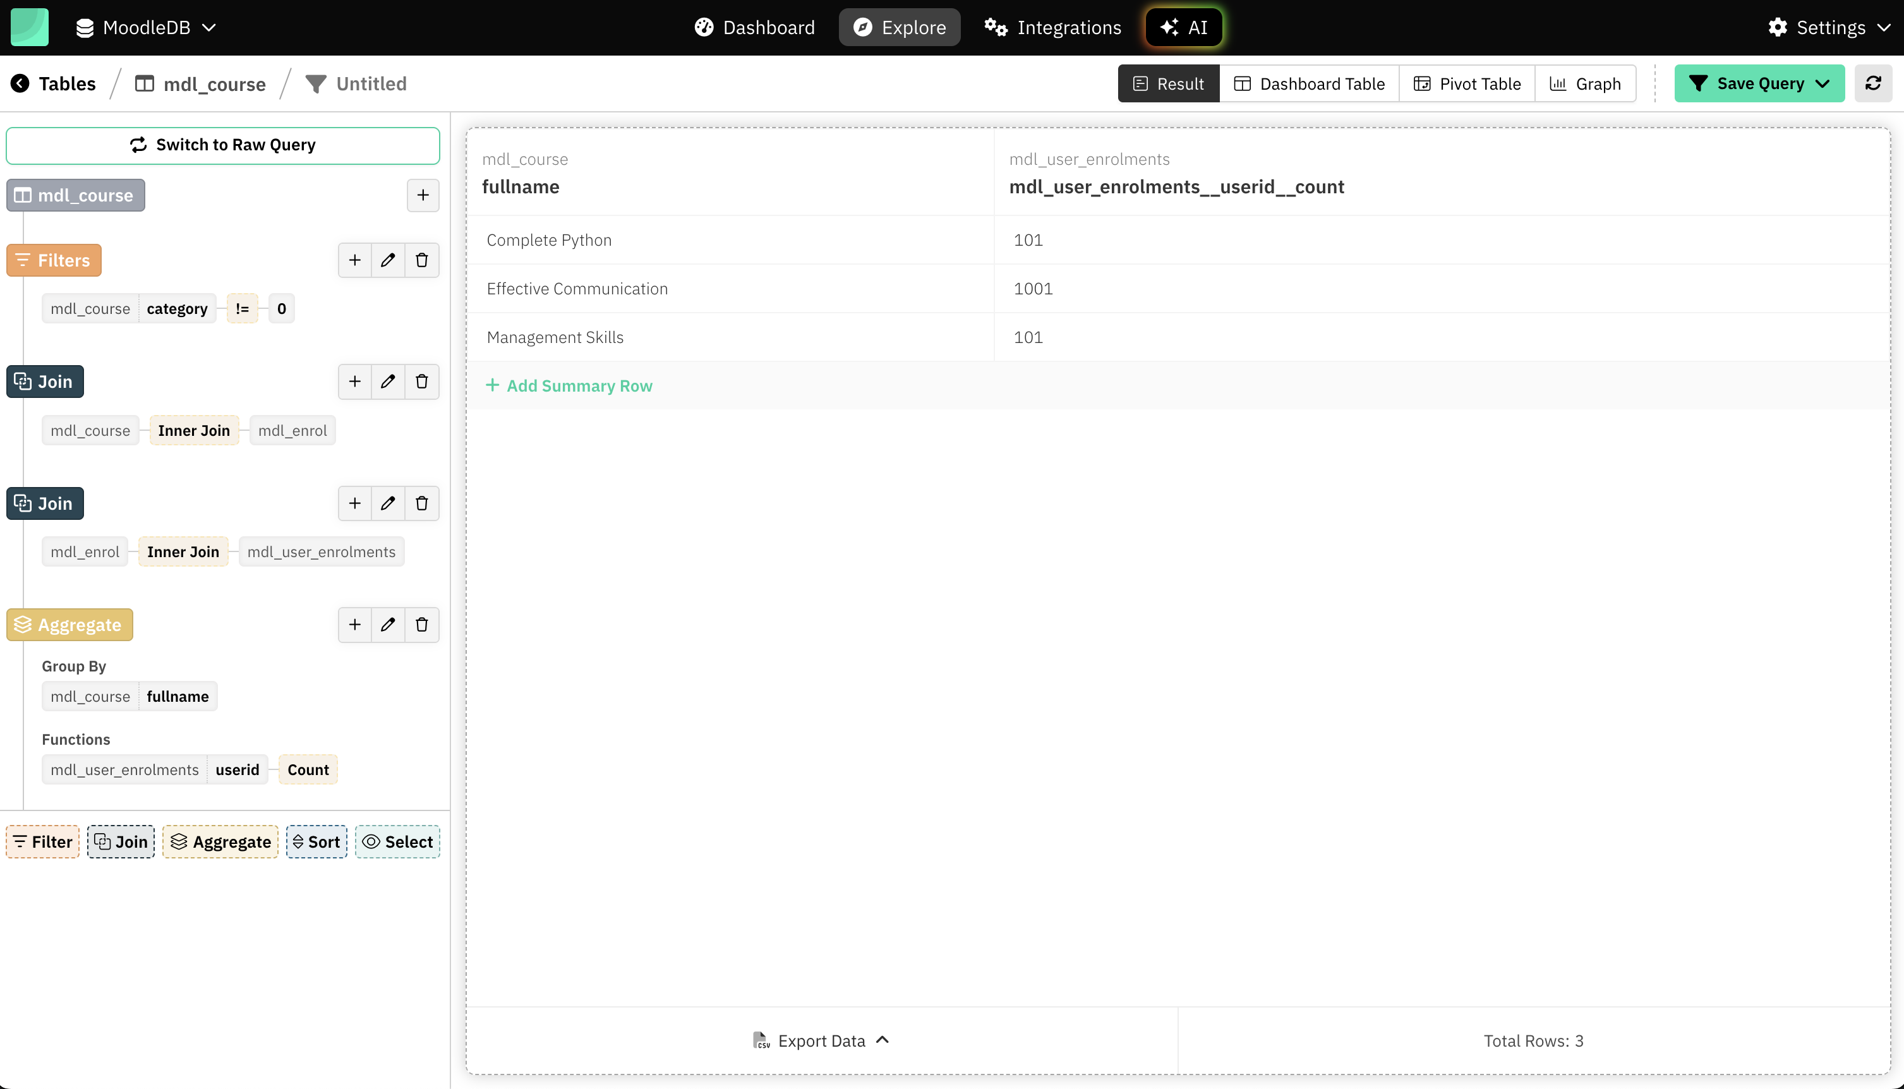Delete the mdl_user_enrolments Join with trash
Viewport: 1904px width, 1089px height.
[422, 503]
